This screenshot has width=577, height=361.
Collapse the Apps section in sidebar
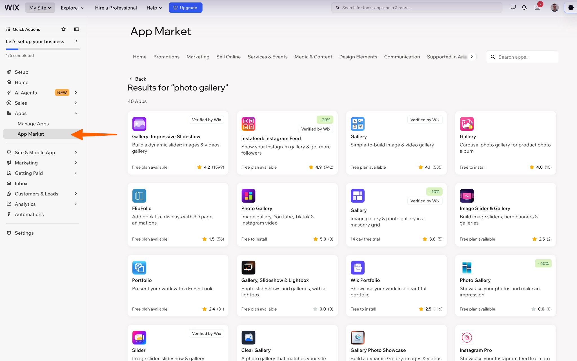coord(76,113)
